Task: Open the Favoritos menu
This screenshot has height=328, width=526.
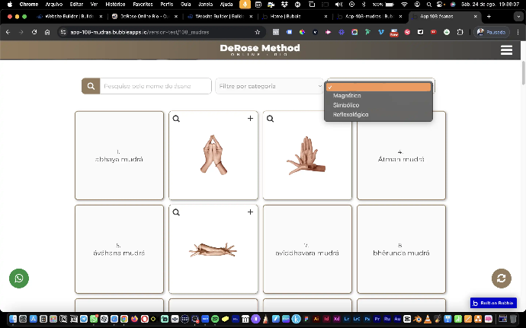Action: [143, 5]
